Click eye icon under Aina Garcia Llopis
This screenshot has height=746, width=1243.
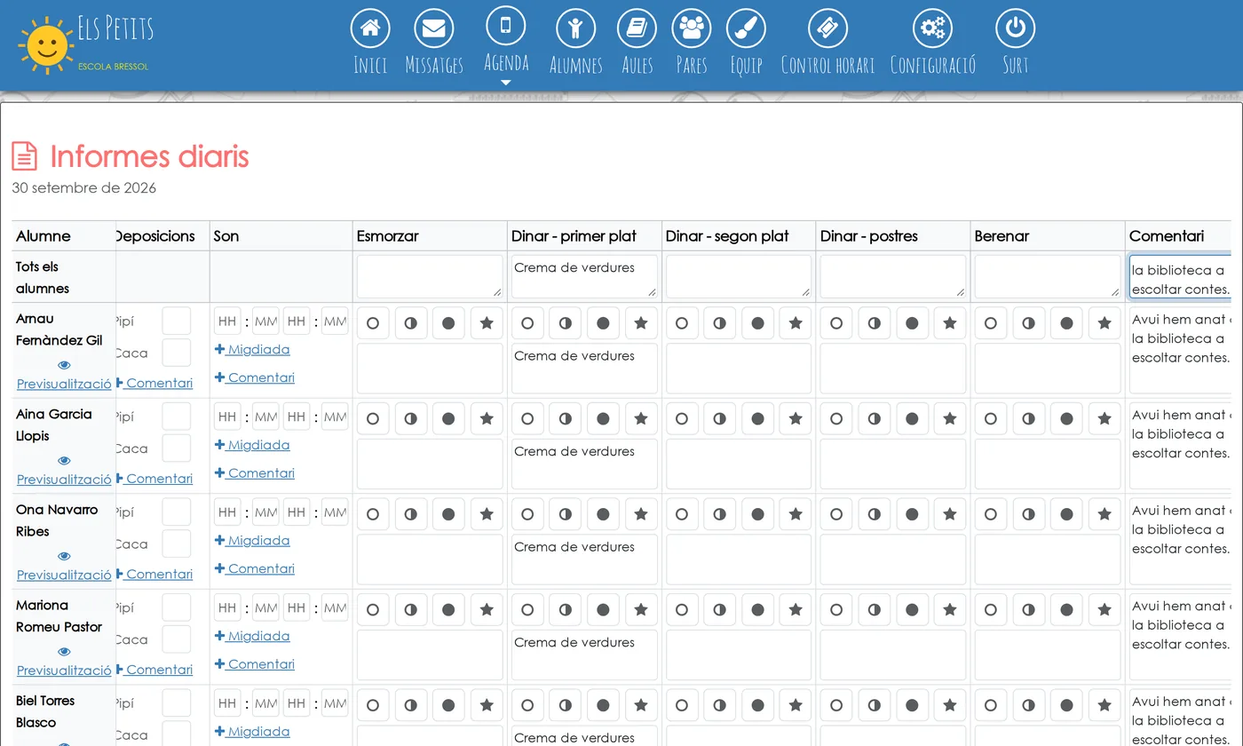click(x=64, y=461)
